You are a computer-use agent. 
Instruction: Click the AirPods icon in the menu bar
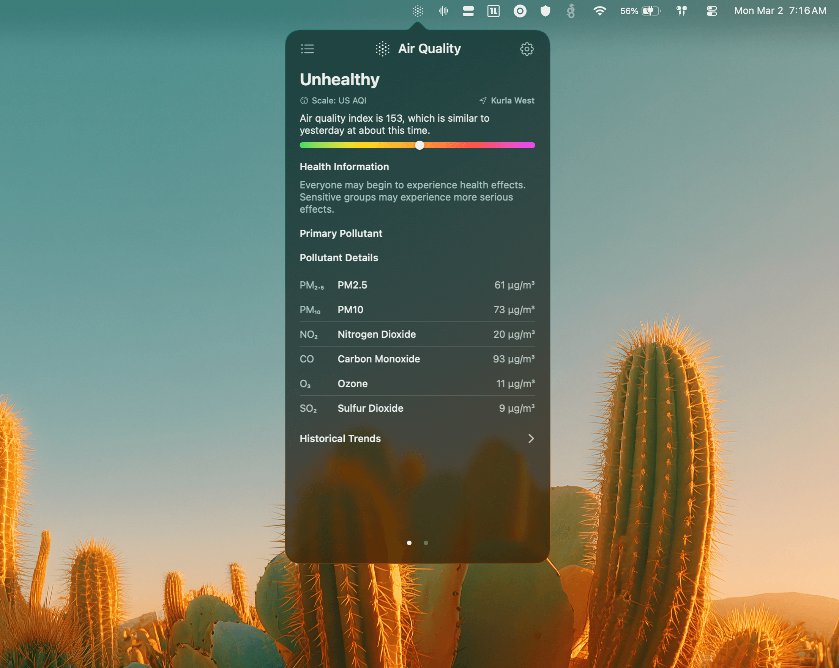[681, 11]
